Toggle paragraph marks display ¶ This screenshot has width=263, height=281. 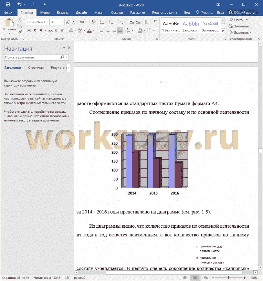pyautogui.click(x=155, y=22)
